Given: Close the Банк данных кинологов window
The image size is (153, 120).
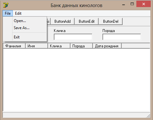Looking at the screenshot, I should [144, 4].
